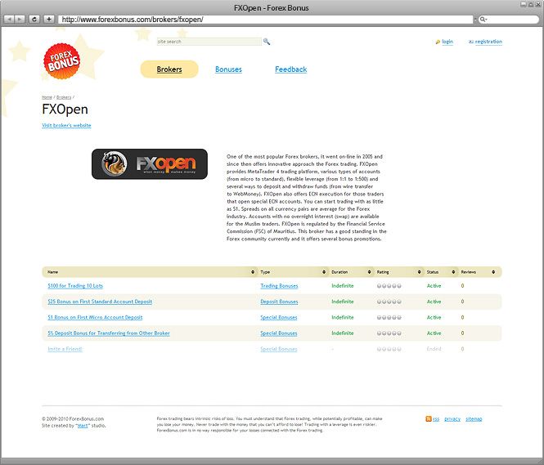Click the users icon beside registration
544x465 pixels.
471,42
